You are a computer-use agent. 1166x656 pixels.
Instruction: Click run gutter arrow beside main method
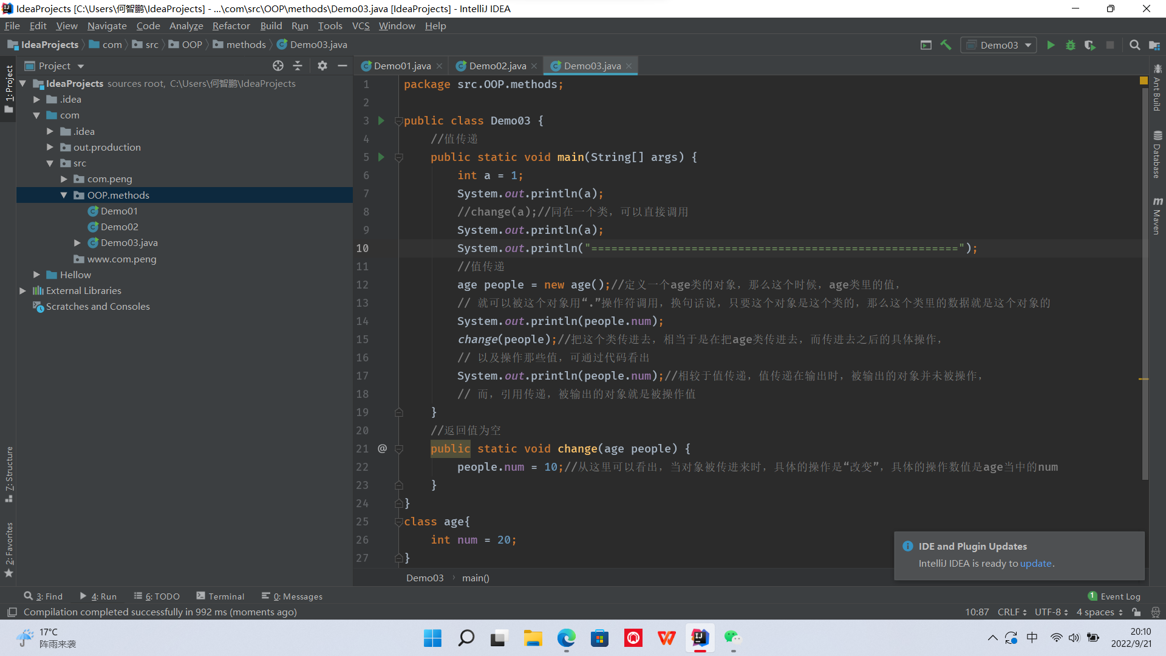[x=381, y=157]
